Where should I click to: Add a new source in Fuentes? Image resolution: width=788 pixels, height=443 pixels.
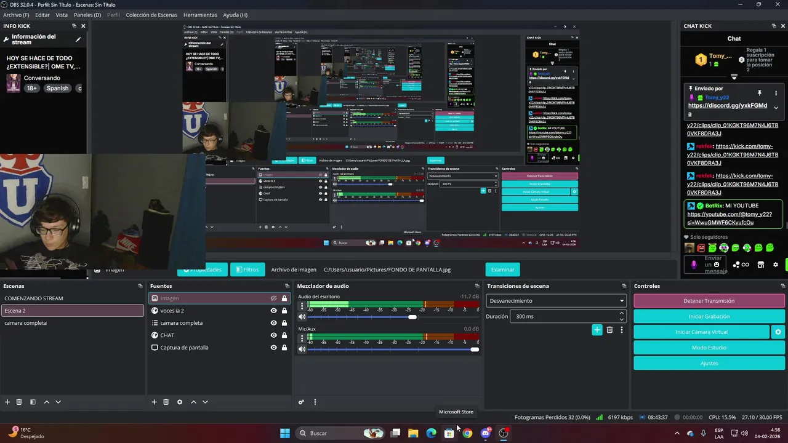tap(154, 402)
